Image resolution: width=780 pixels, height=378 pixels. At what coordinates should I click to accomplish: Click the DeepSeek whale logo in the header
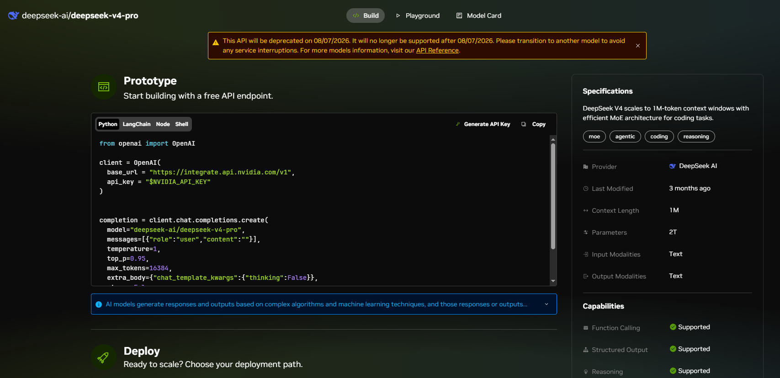[13, 16]
